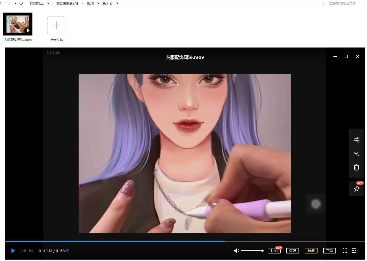
Task: Open the navigation history dropdown arrow
Action: pos(15,3)
